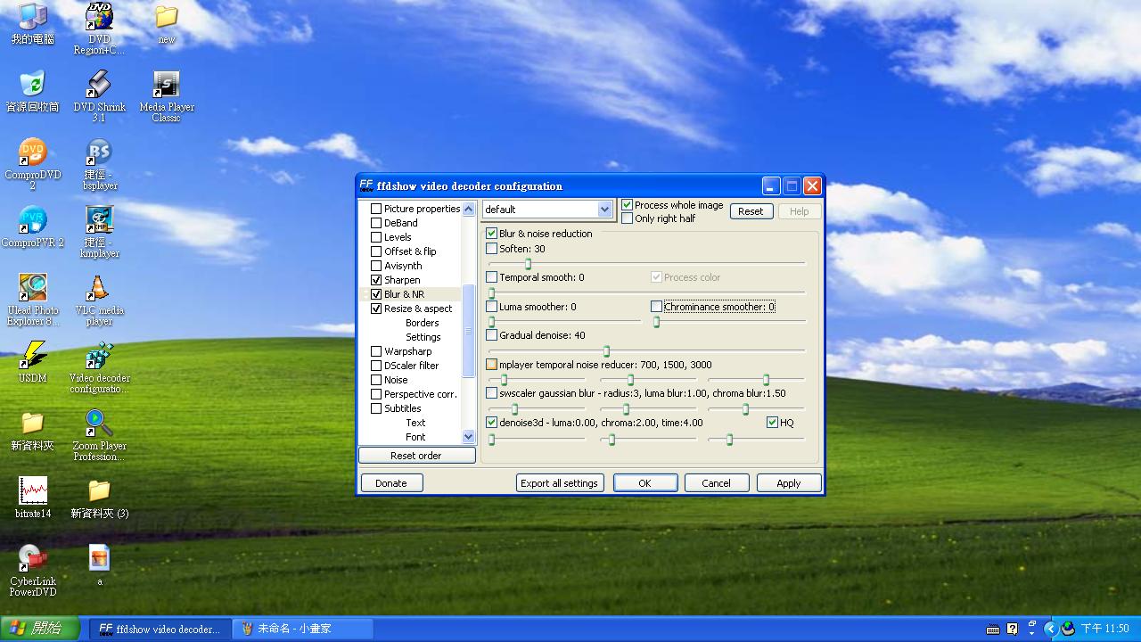The width and height of the screenshot is (1141, 642).
Task: Open the Zoom Player Professional icon
Action: tap(99, 424)
